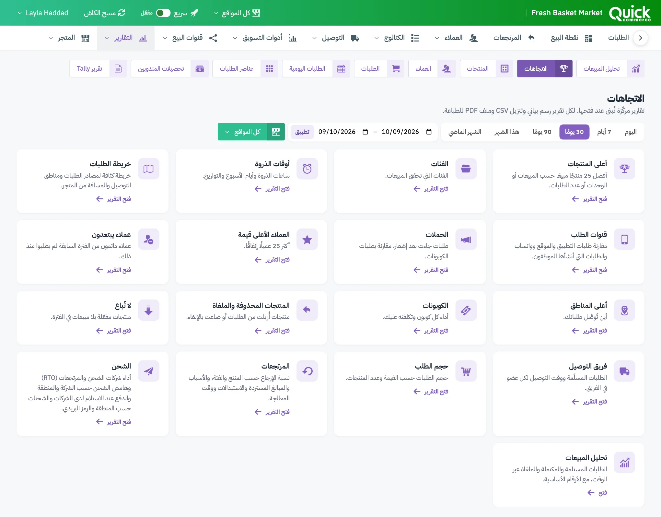Click the cart icon on حجم الطلب card
661x517 pixels.
pos(466,371)
